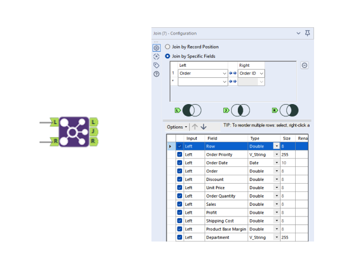Expand Type dropdown for Order Date

coord(276,163)
